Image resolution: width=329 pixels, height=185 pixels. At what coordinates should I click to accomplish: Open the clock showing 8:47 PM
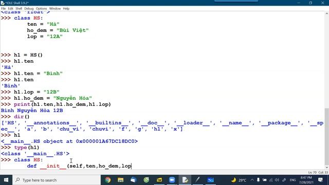pyautogui.click(x=306, y=180)
